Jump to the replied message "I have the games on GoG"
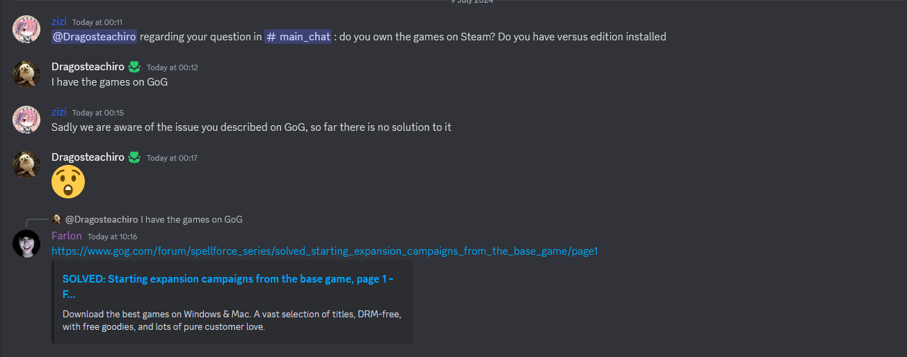The height and width of the screenshot is (357, 907). (191, 219)
